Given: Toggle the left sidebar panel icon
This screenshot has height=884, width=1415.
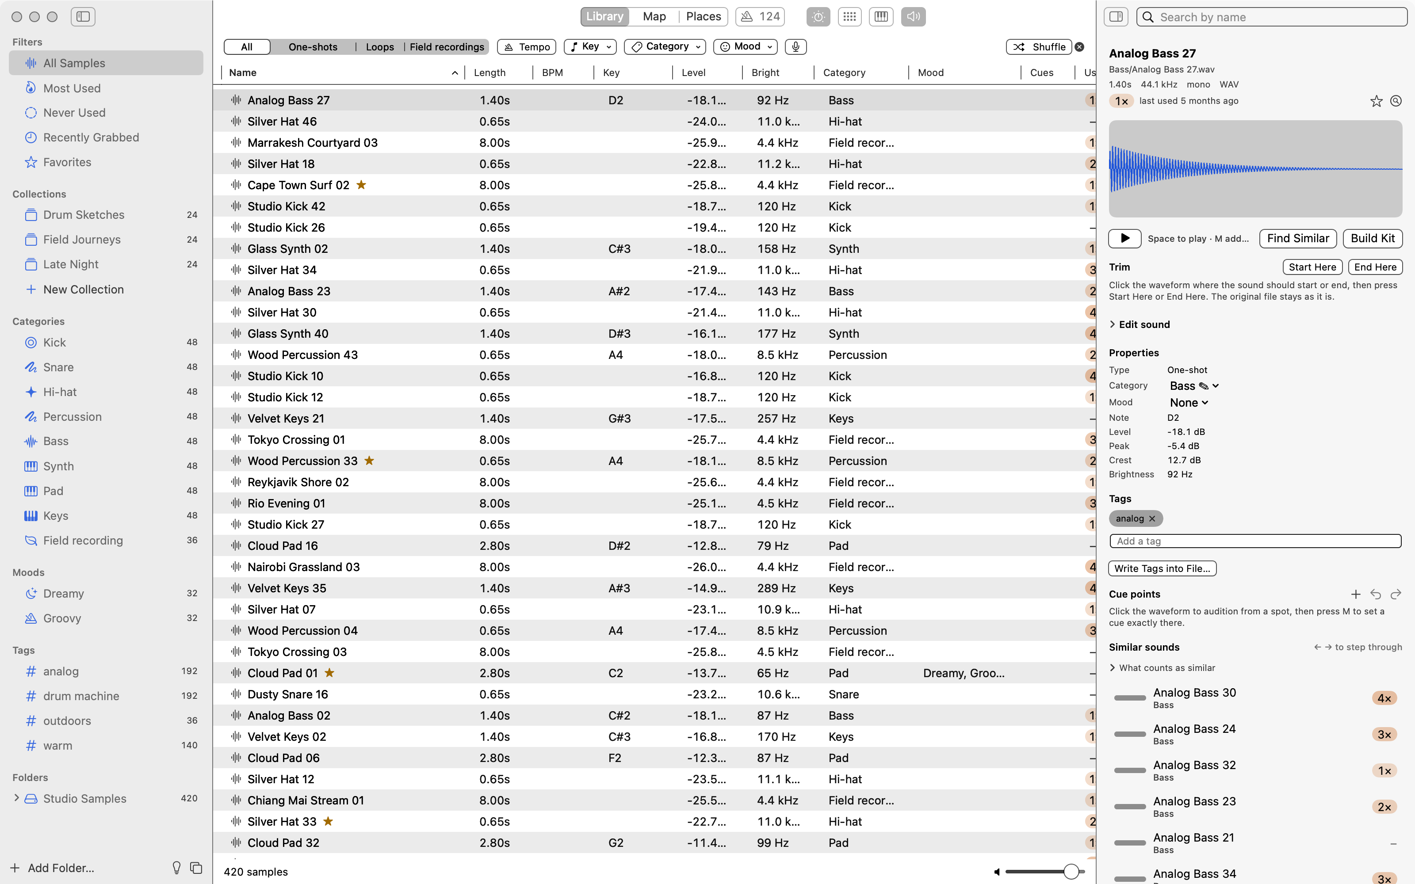Looking at the screenshot, I should tap(83, 17).
